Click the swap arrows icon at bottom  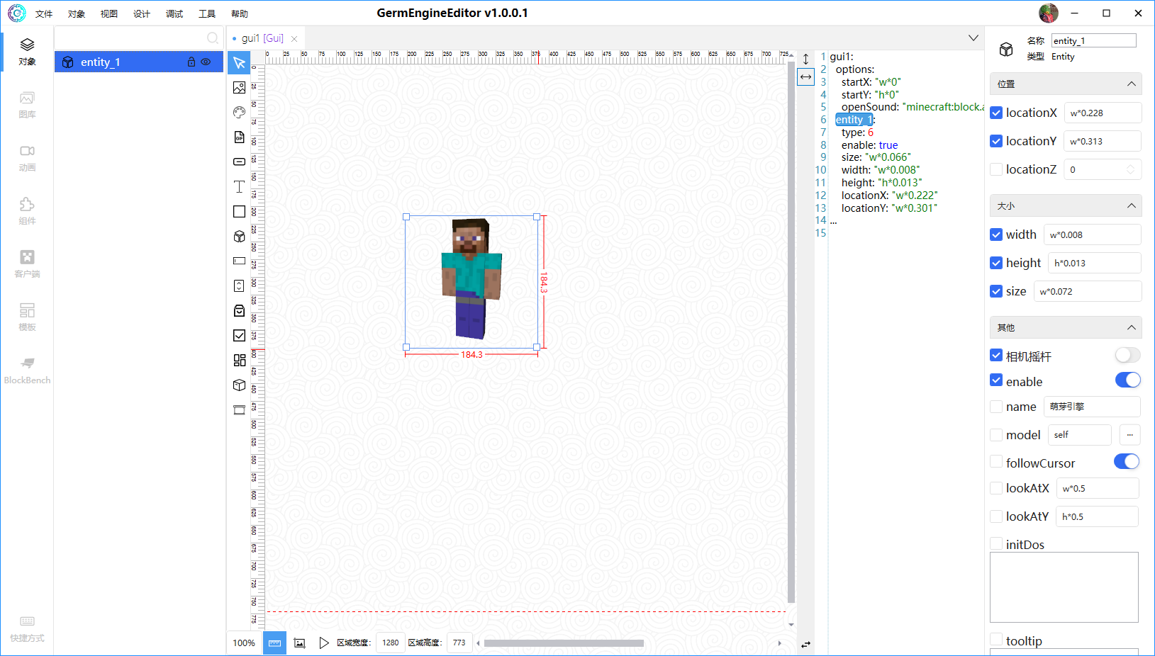pyautogui.click(x=805, y=645)
